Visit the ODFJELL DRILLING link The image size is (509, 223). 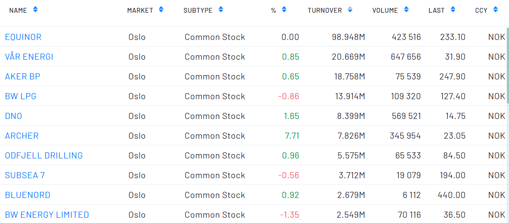44,155
